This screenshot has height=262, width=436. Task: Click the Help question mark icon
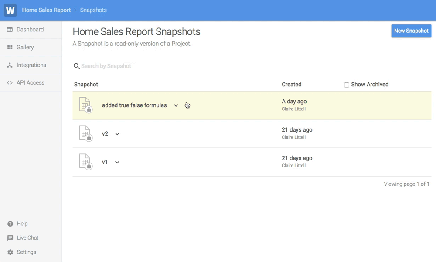(x=10, y=224)
